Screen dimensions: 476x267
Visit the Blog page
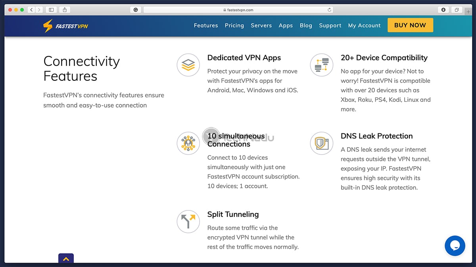coord(306,25)
